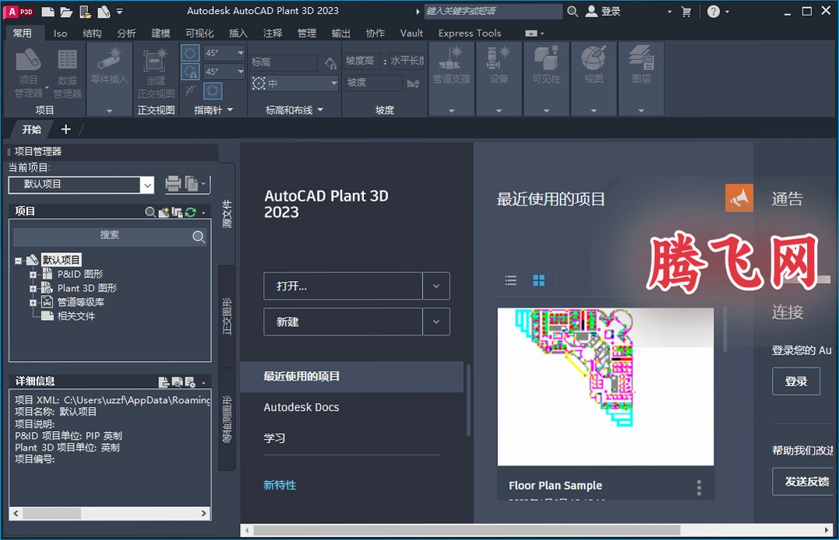Open the 学习 section
This screenshot has height=540, width=839.
[x=274, y=438]
